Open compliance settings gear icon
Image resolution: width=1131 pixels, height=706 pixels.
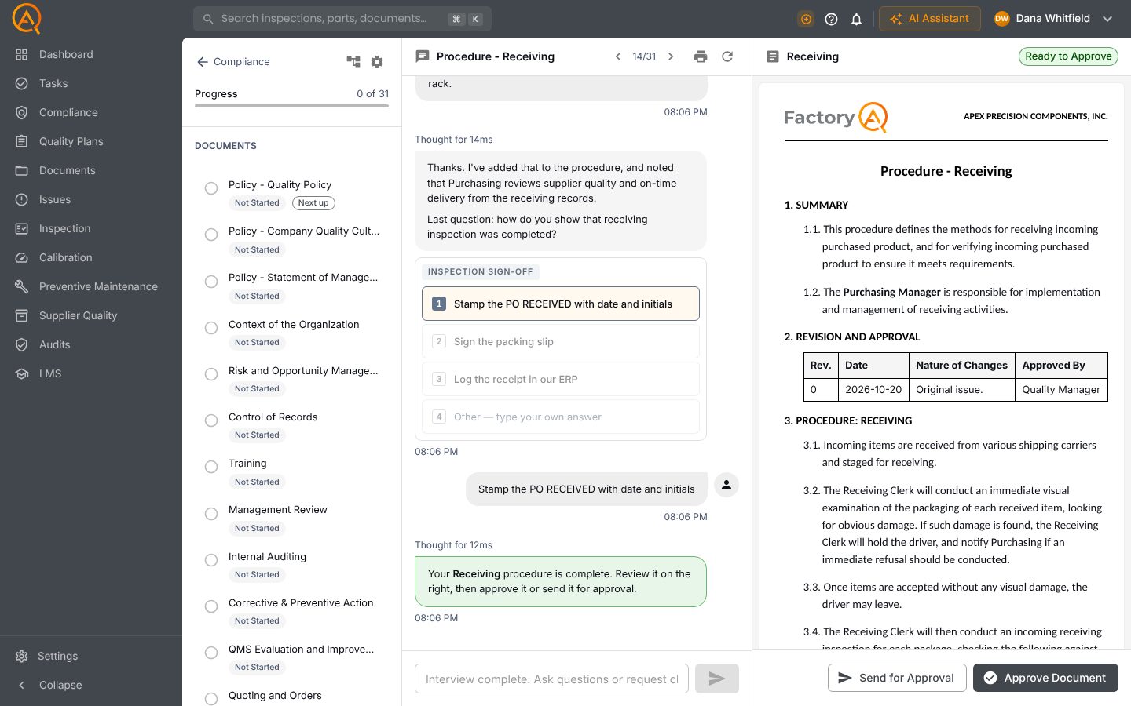point(377,62)
